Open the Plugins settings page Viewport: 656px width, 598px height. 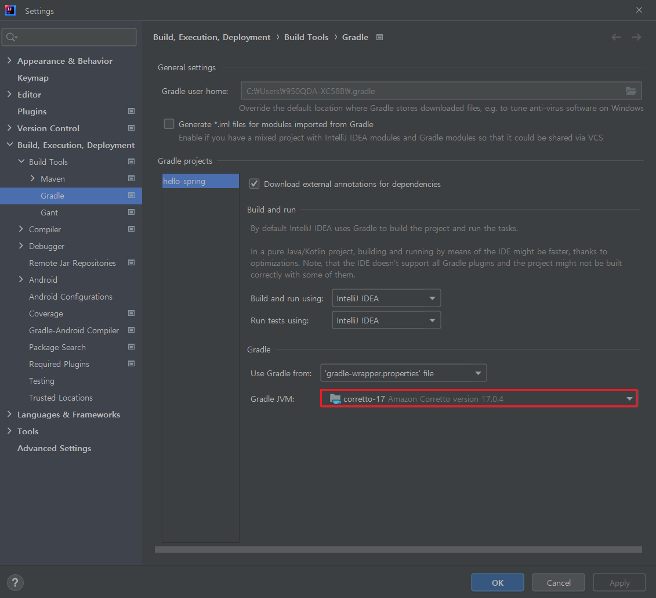32,111
